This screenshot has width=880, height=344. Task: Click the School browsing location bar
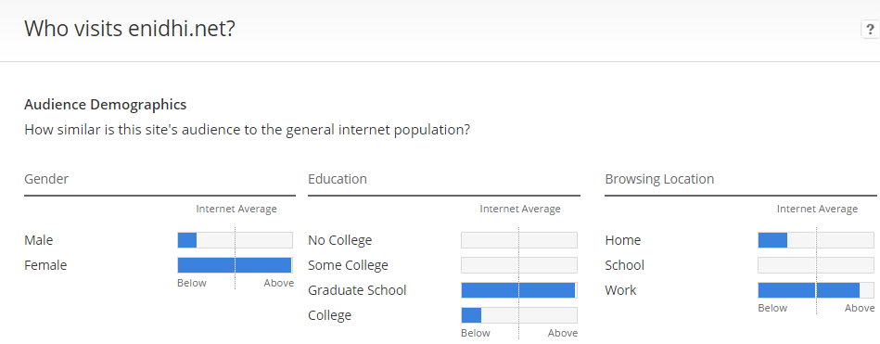point(816,265)
